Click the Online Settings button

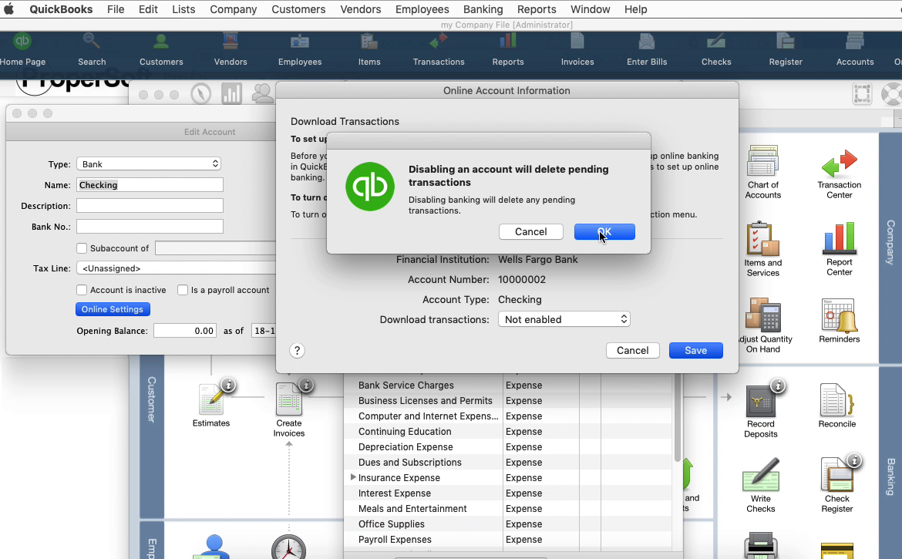click(113, 309)
